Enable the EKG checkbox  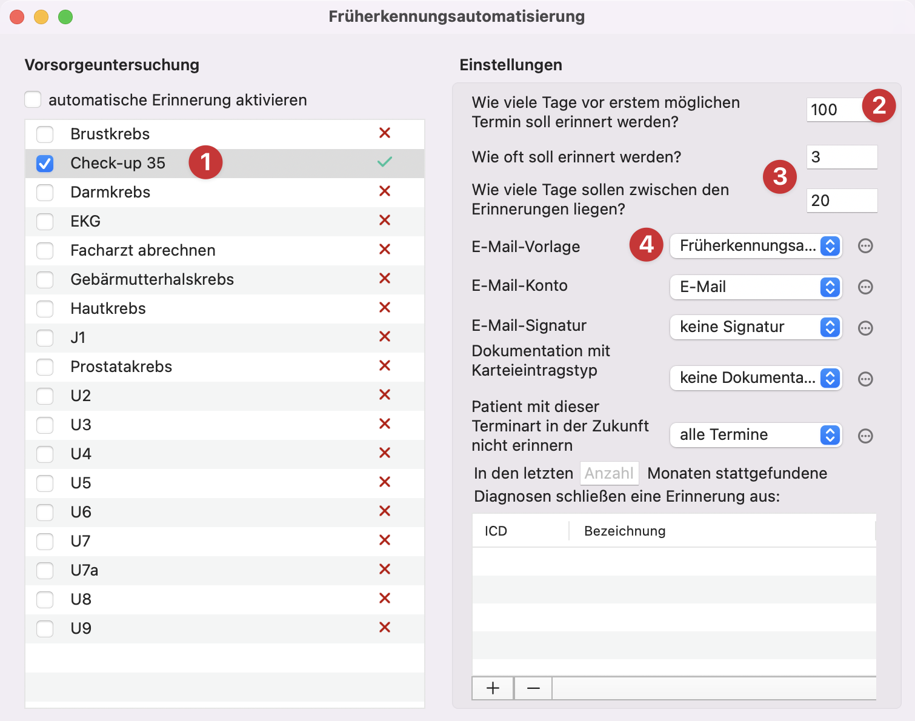click(45, 221)
